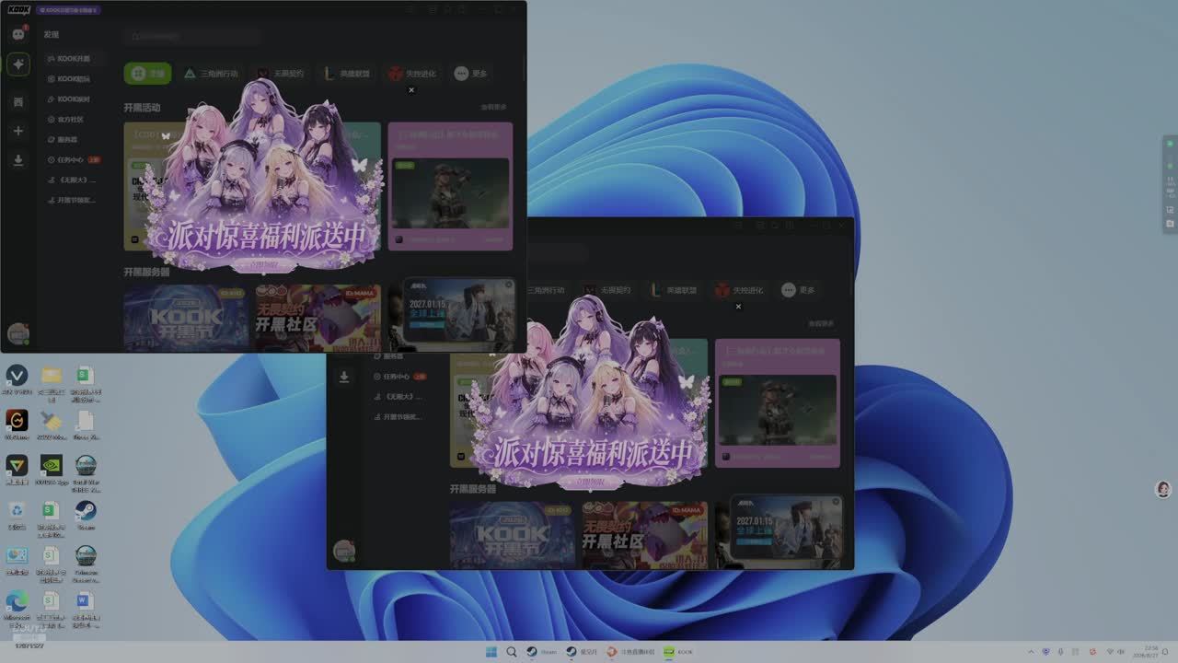This screenshot has height=663, width=1178.
Task: Expand the 更多 games menu in front KOOK window
Action: (x=471, y=74)
